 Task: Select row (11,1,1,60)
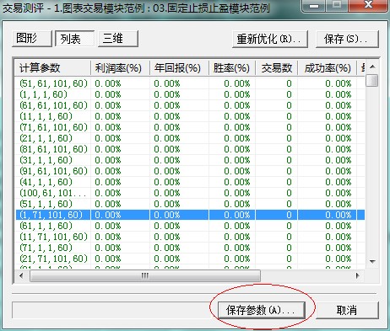pyautogui.click(x=190, y=116)
